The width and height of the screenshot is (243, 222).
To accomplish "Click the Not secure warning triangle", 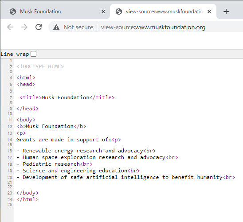I will pyautogui.click(x=56, y=27).
